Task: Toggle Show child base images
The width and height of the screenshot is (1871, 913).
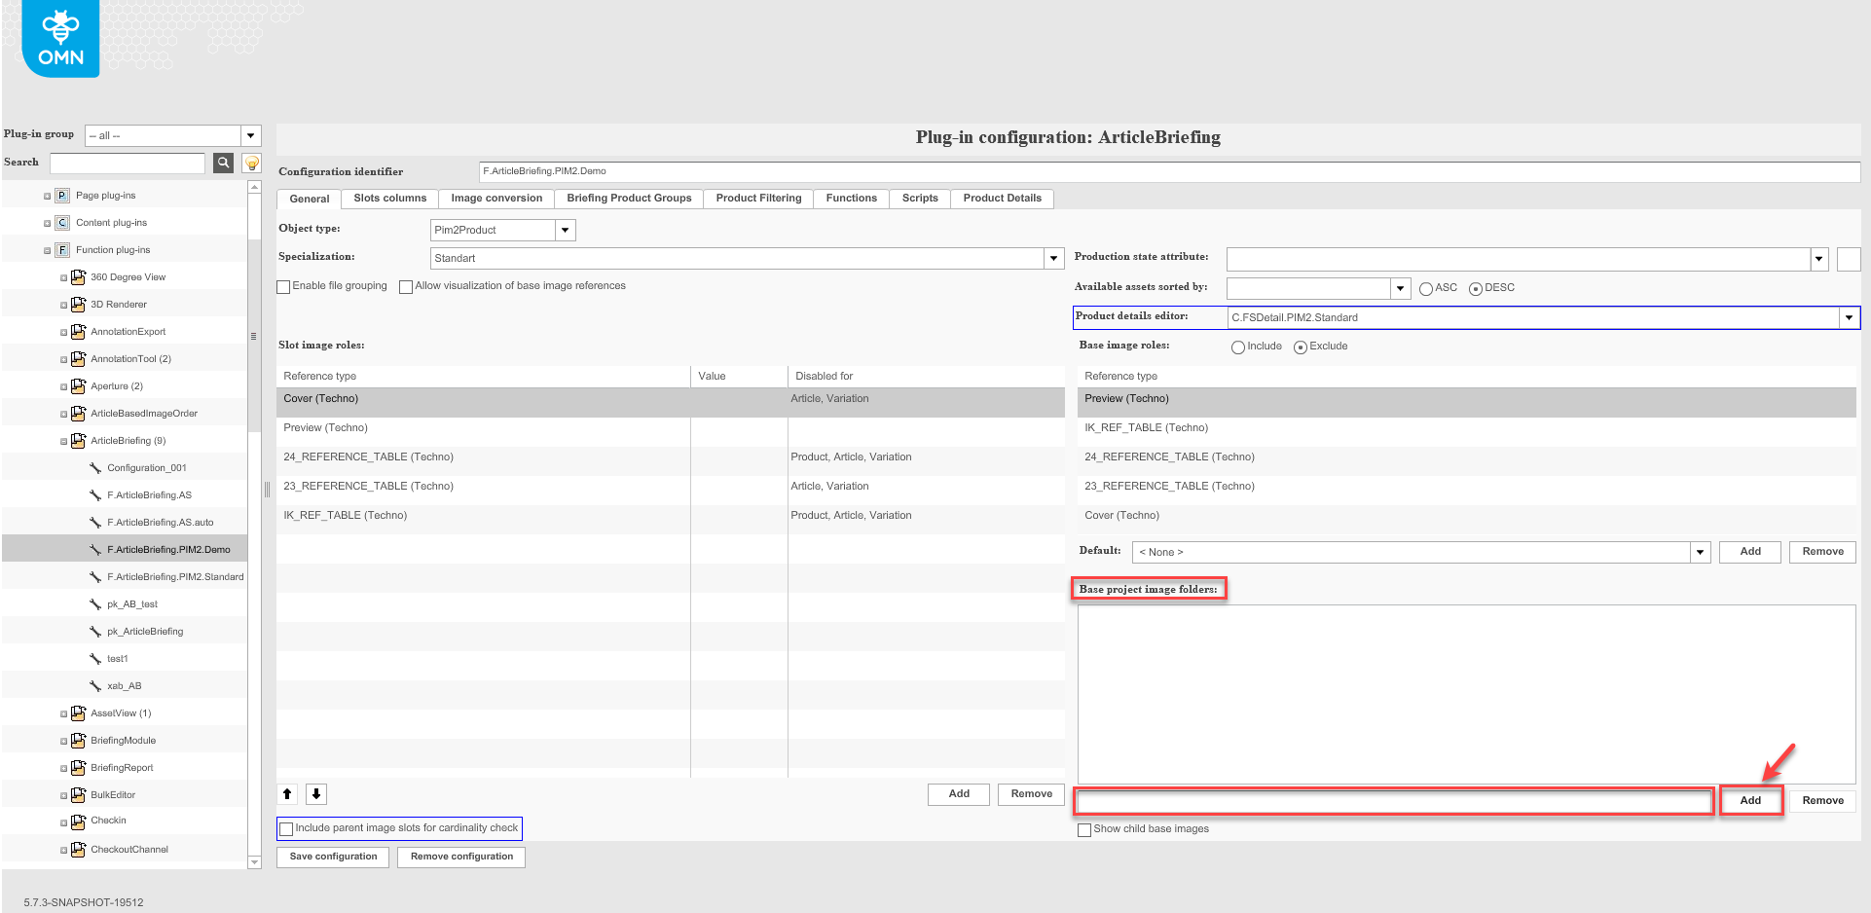Action: 1084,830
